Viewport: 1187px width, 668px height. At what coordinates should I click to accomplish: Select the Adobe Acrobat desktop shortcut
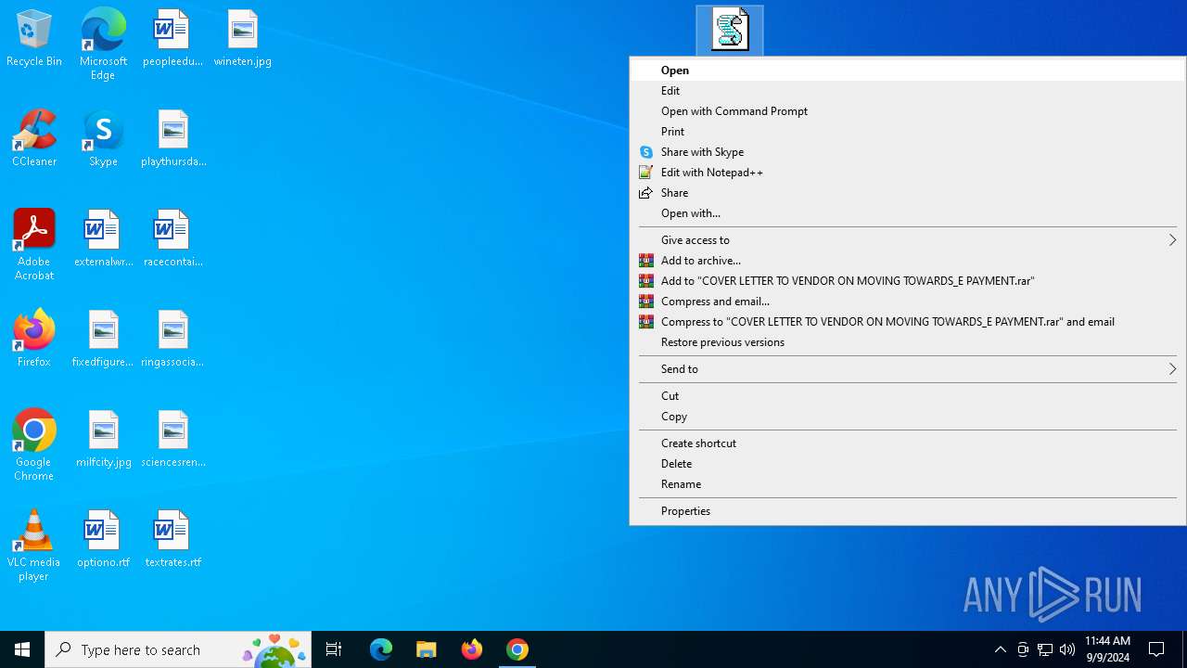34,245
